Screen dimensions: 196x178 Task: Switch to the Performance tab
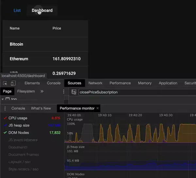pyautogui.click(x=120, y=83)
